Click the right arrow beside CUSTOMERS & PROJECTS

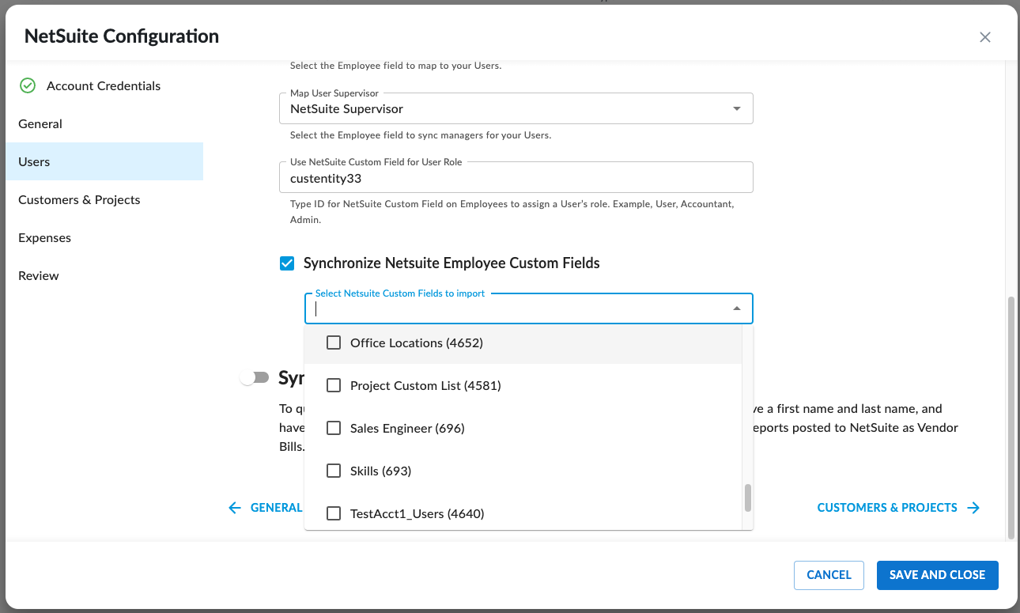coord(973,508)
